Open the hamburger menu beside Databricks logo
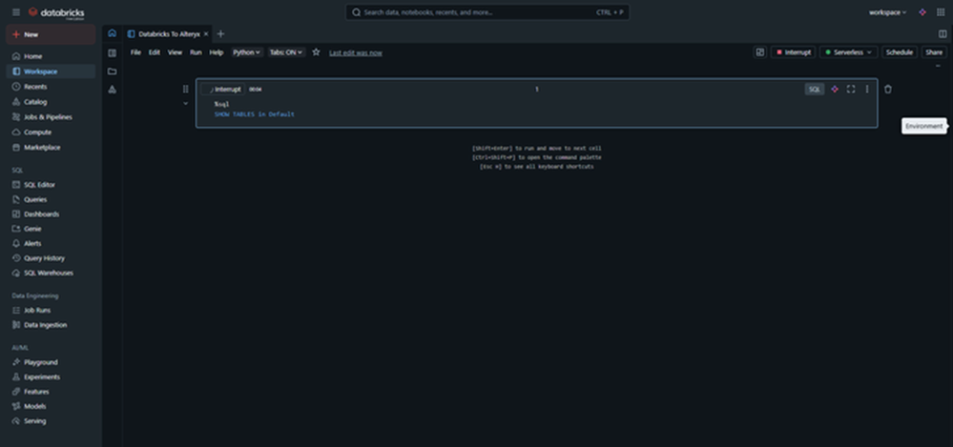This screenshot has width=953, height=447. [16, 12]
